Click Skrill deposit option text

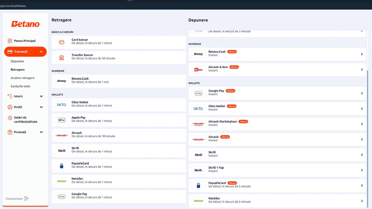[x=212, y=152]
